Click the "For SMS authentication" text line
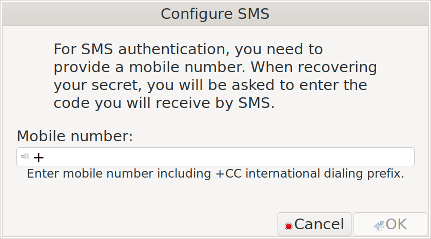 tap(188, 50)
